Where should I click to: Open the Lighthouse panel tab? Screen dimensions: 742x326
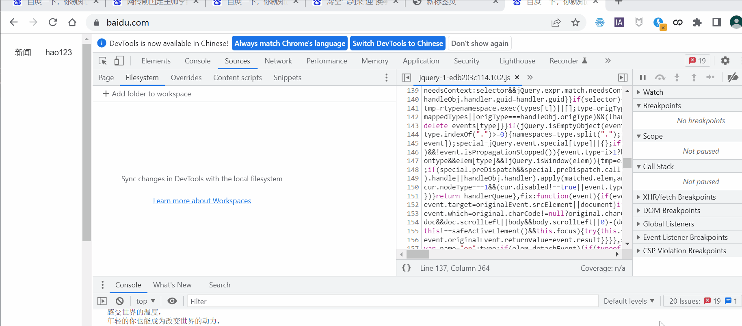[517, 61]
